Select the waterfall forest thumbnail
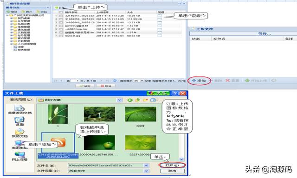 click(99, 114)
